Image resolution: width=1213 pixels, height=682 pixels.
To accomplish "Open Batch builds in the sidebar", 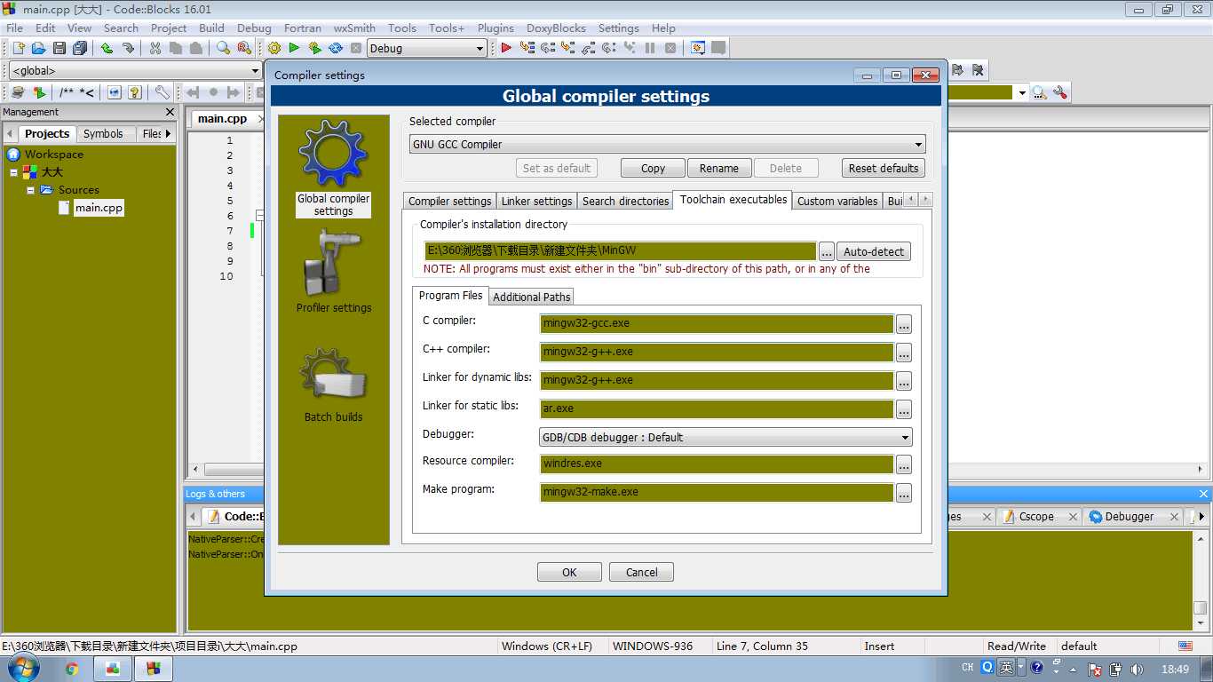I will [333, 384].
